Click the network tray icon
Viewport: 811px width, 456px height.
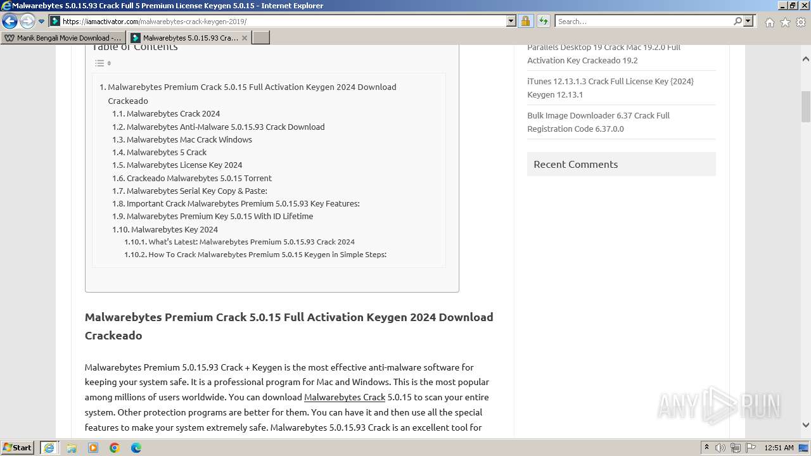pyautogui.click(x=736, y=448)
